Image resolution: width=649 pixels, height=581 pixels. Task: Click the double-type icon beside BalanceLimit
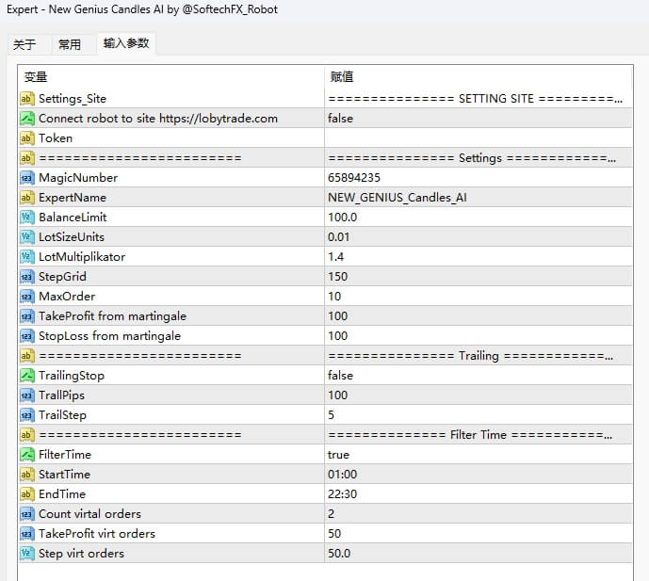[26, 218]
